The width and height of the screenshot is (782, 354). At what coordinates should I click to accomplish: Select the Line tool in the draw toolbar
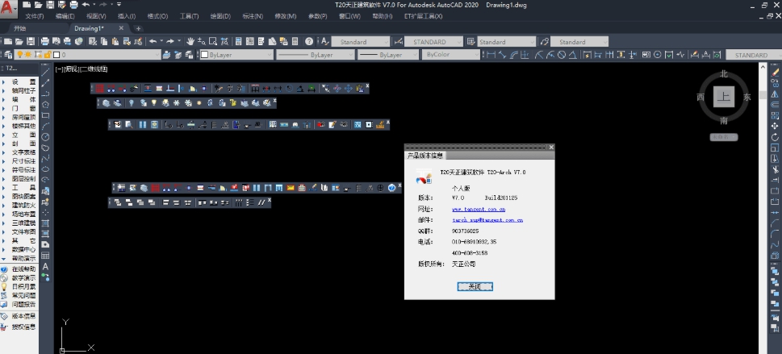coord(45,73)
